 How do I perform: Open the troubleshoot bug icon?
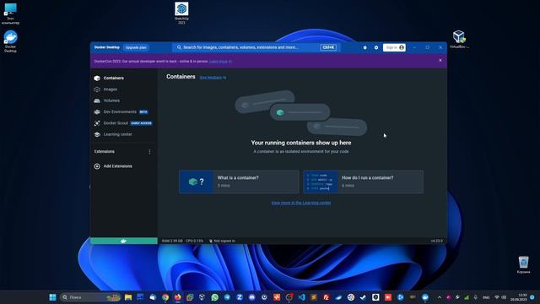[365, 47]
